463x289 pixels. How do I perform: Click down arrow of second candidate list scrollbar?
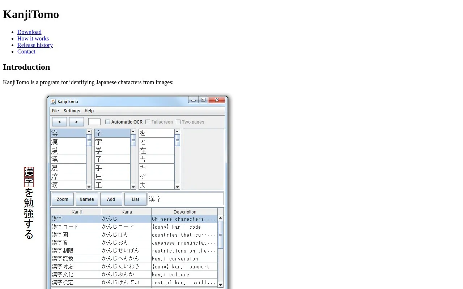[x=133, y=187]
